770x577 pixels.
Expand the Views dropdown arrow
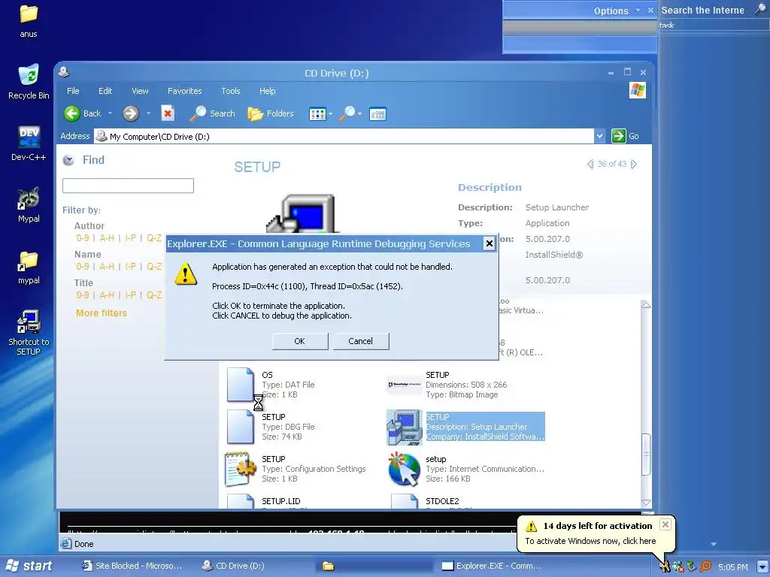[330, 114]
